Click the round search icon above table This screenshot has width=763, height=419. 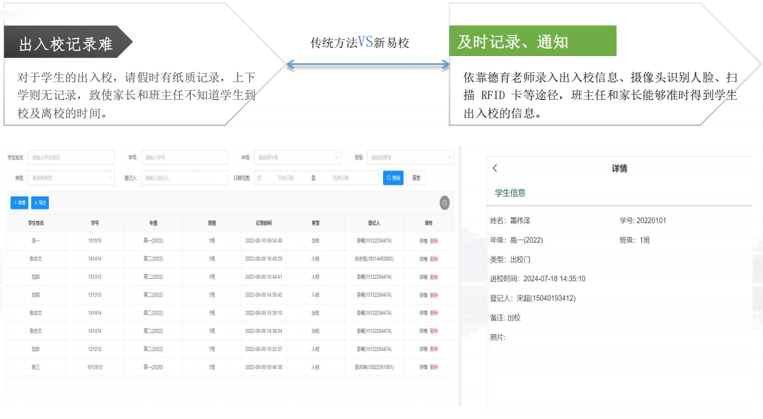point(445,203)
